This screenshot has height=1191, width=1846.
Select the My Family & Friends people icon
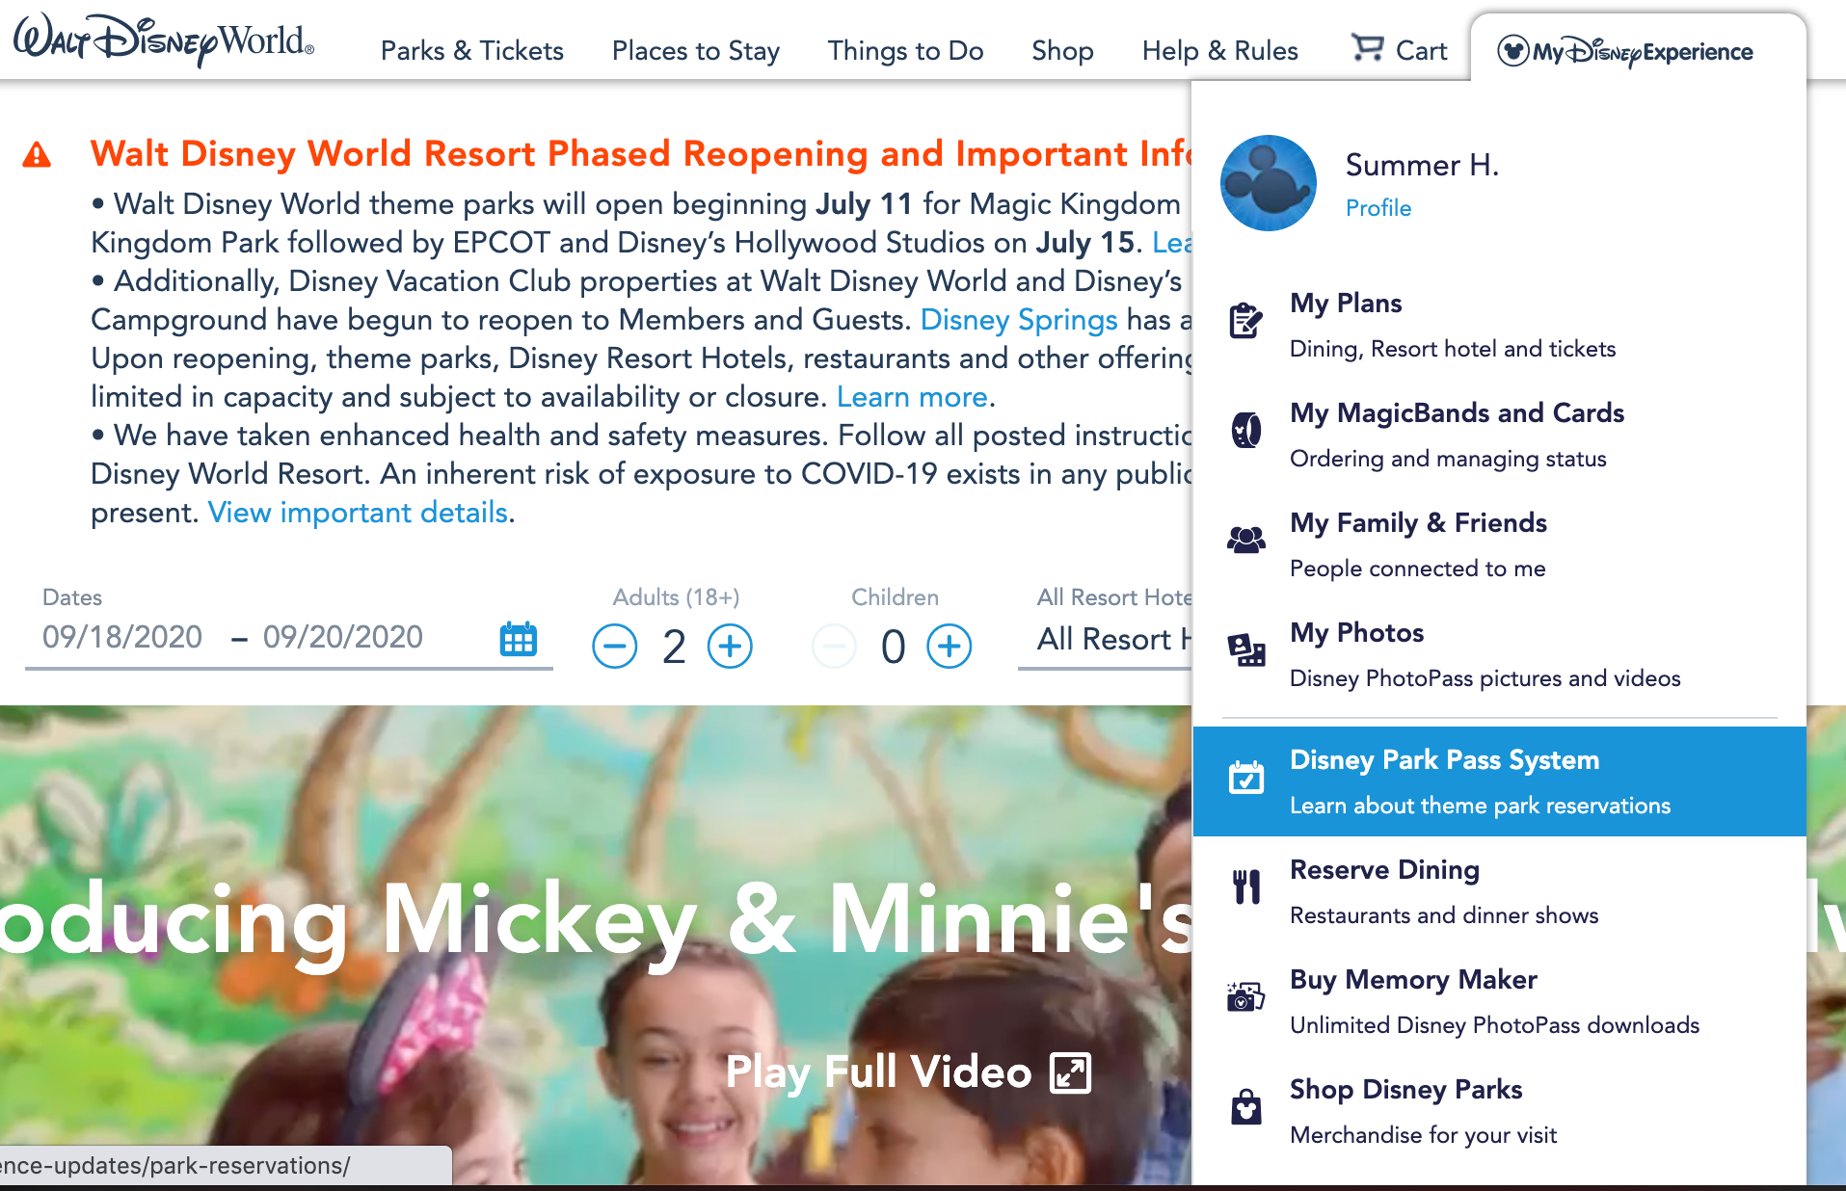[1247, 541]
